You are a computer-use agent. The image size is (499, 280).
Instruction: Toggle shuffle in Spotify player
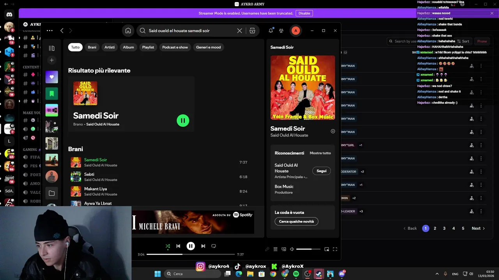[x=168, y=246]
